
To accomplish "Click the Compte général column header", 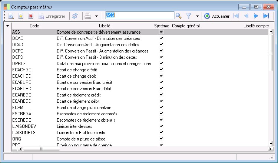I will click(x=186, y=26).
